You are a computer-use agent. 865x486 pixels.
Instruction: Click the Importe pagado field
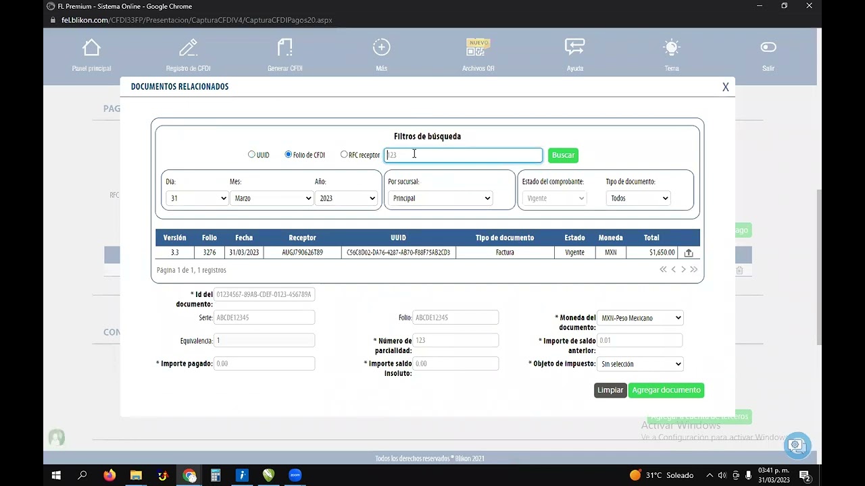(264, 363)
